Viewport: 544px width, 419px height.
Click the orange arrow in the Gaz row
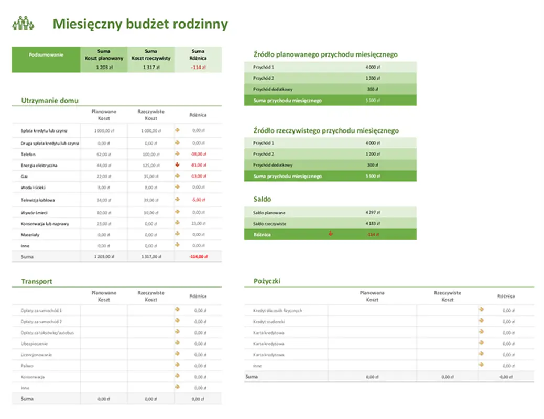[177, 176]
